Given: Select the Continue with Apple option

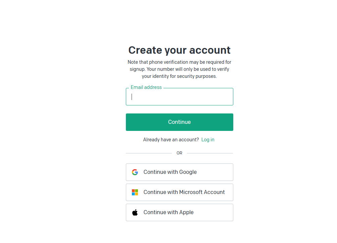Looking at the screenshot, I should point(179,212).
